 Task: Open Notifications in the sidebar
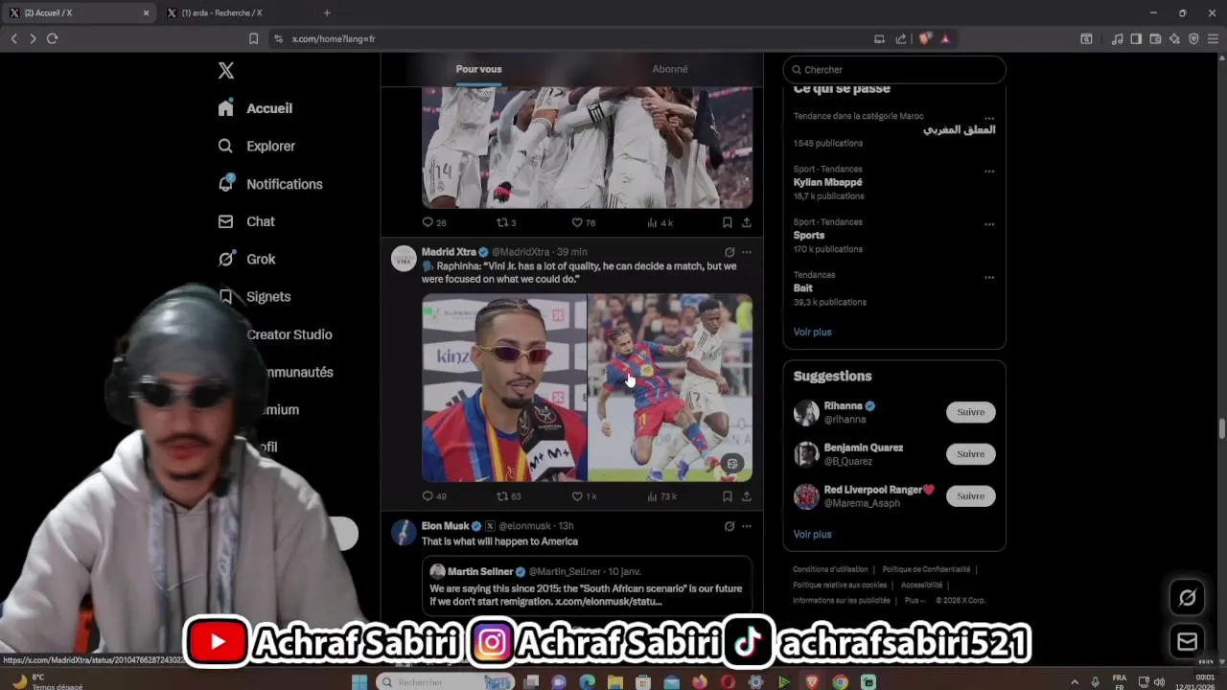pyautogui.click(x=270, y=184)
